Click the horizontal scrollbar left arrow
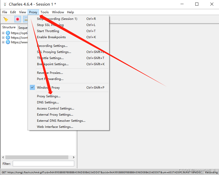 [3, 157]
